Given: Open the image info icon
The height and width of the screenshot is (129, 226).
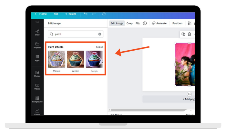Looking at the screenshot, I should pyautogui.click(x=145, y=23).
